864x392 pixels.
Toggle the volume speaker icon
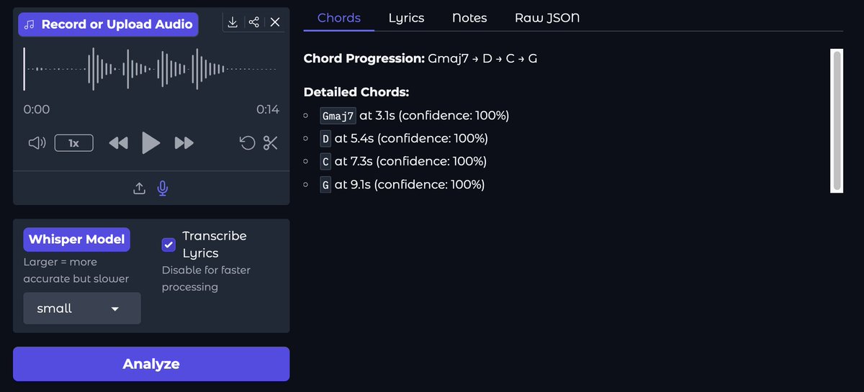tap(37, 143)
